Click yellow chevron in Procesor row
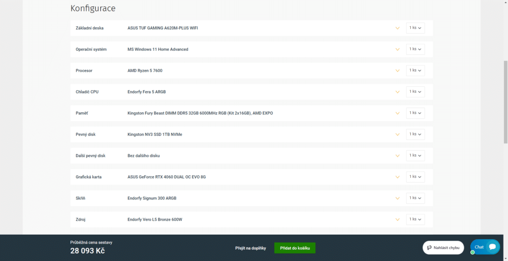The image size is (508, 261). tap(397, 70)
